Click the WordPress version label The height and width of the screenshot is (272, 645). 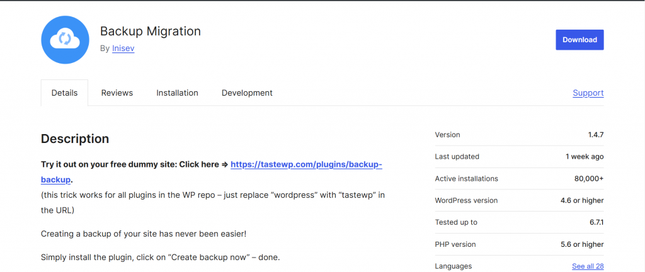(466, 200)
